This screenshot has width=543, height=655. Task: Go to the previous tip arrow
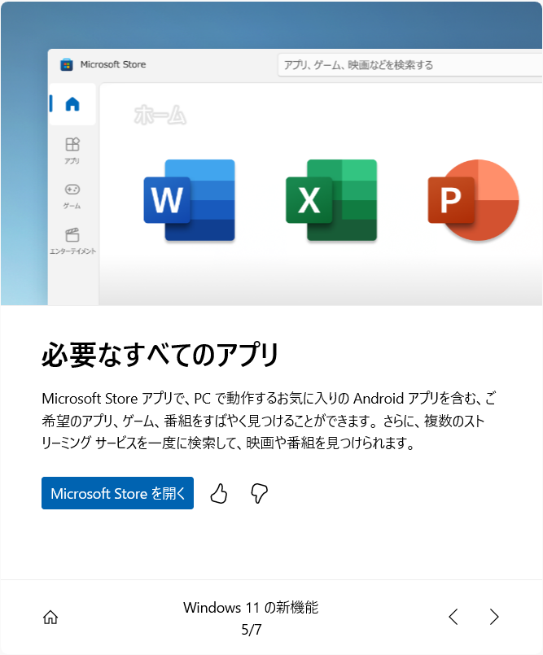point(453,617)
